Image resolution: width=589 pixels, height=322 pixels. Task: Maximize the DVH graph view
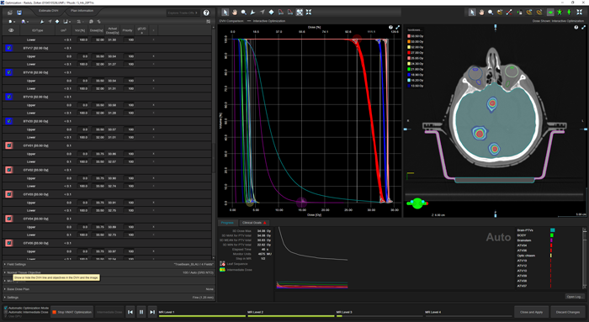pos(397,28)
